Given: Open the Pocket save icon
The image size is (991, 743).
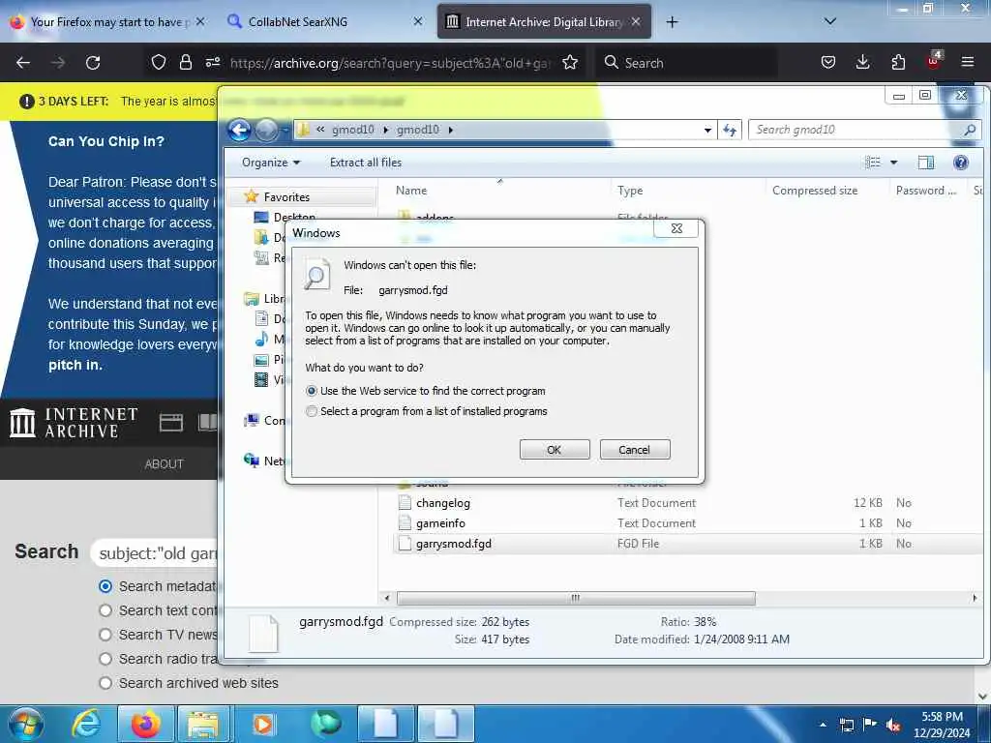Looking at the screenshot, I should (828, 62).
